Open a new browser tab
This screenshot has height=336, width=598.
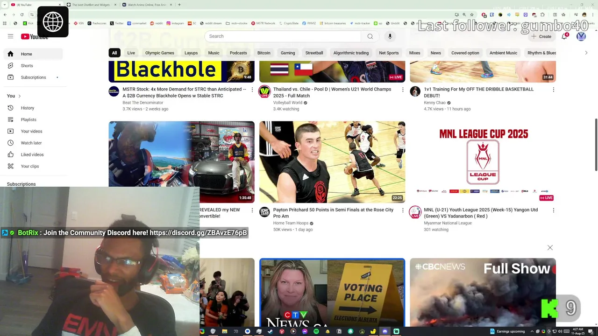[179, 5]
